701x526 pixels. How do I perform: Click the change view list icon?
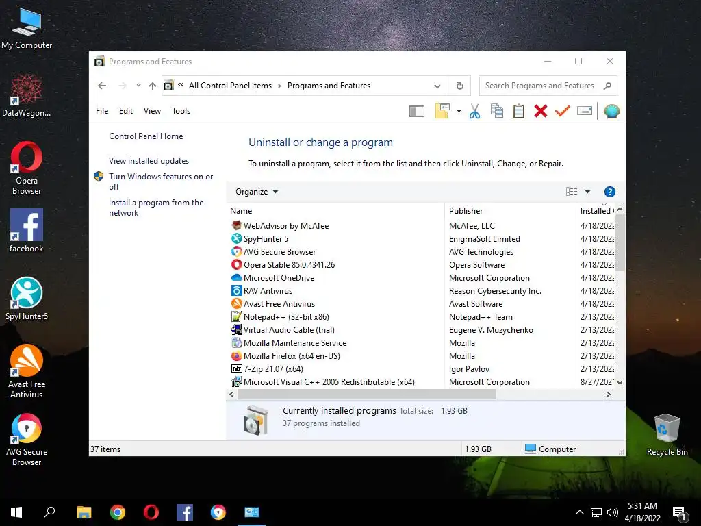(572, 192)
